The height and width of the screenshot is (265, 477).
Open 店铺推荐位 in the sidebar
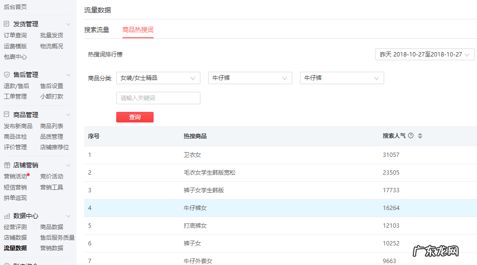click(x=55, y=147)
